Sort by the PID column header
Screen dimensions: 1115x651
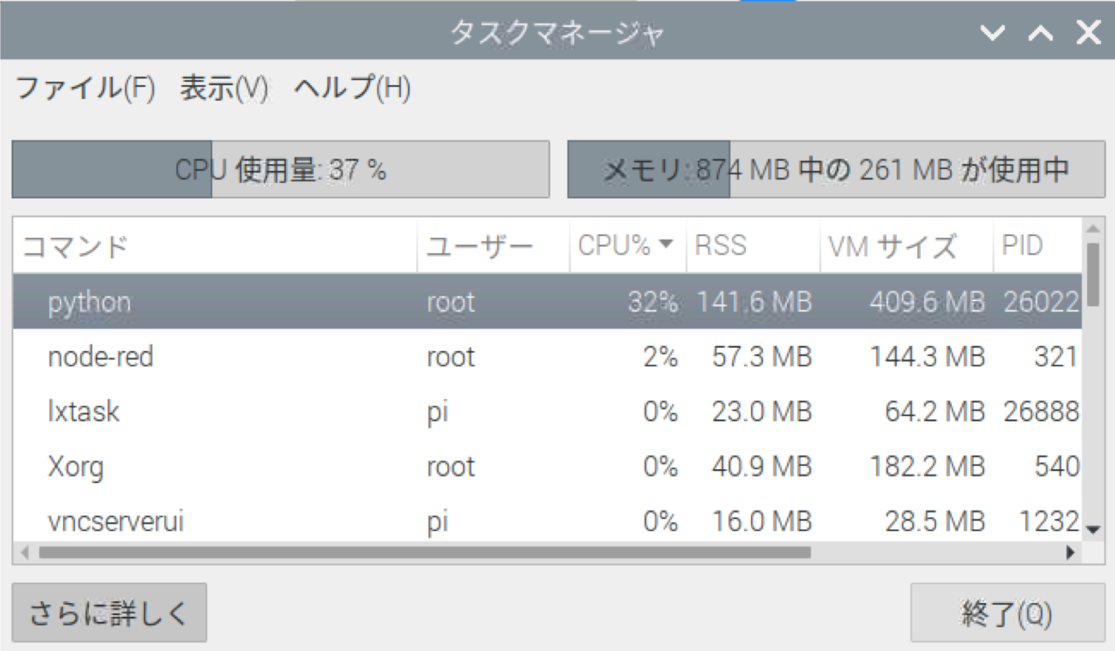coord(1024,245)
